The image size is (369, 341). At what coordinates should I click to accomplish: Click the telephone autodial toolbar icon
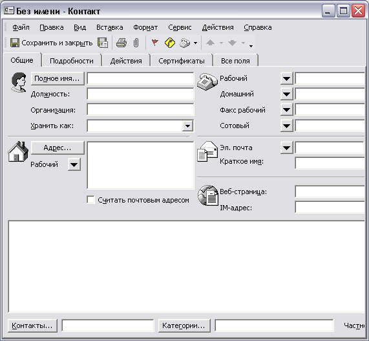tap(185, 43)
